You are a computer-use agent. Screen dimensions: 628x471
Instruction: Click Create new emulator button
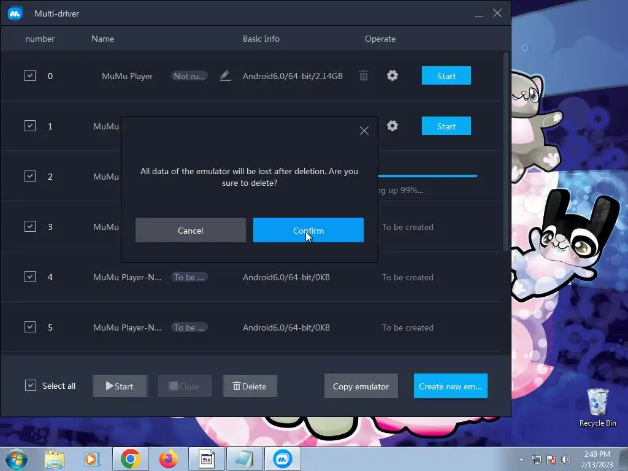451,386
